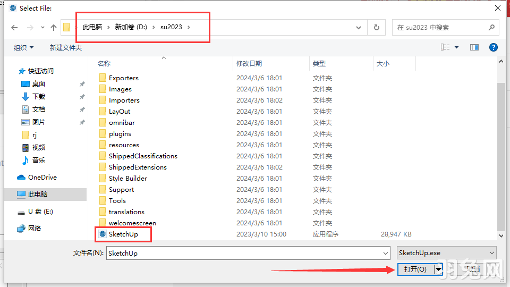This screenshot has height=287, width=510.
Task: Click su2023 breadcrumb in address bar
Action: (171, 27)
